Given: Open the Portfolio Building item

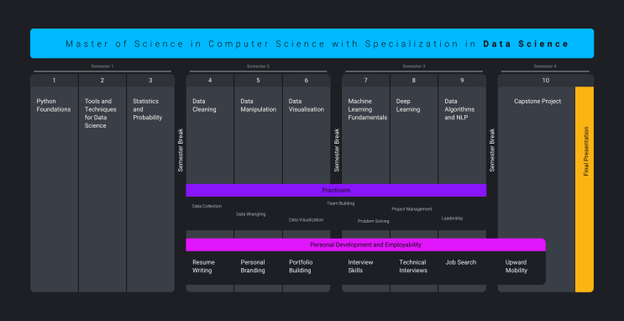Looking at the screenshot, I should [301, 266].
